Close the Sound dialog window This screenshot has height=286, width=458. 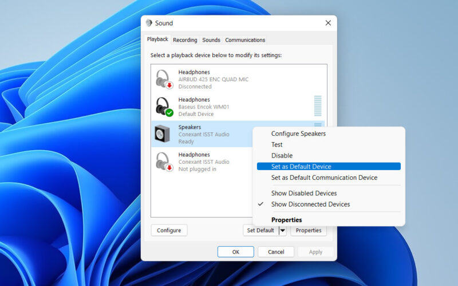pyautogui.click(x=328, y=23)
